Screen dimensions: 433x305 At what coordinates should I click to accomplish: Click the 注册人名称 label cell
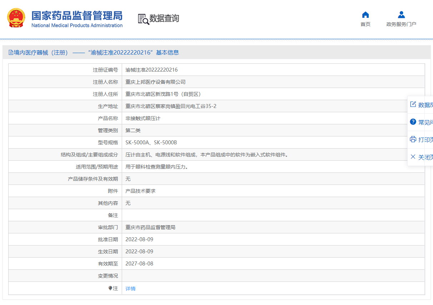click(65, 82)
